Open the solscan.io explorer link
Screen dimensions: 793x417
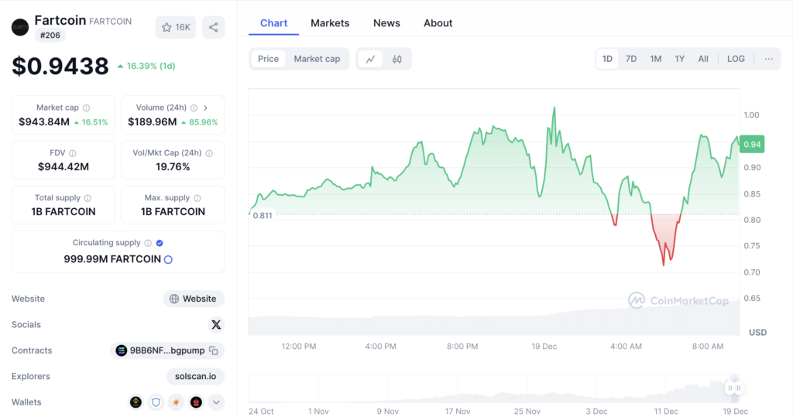[195, 377]
